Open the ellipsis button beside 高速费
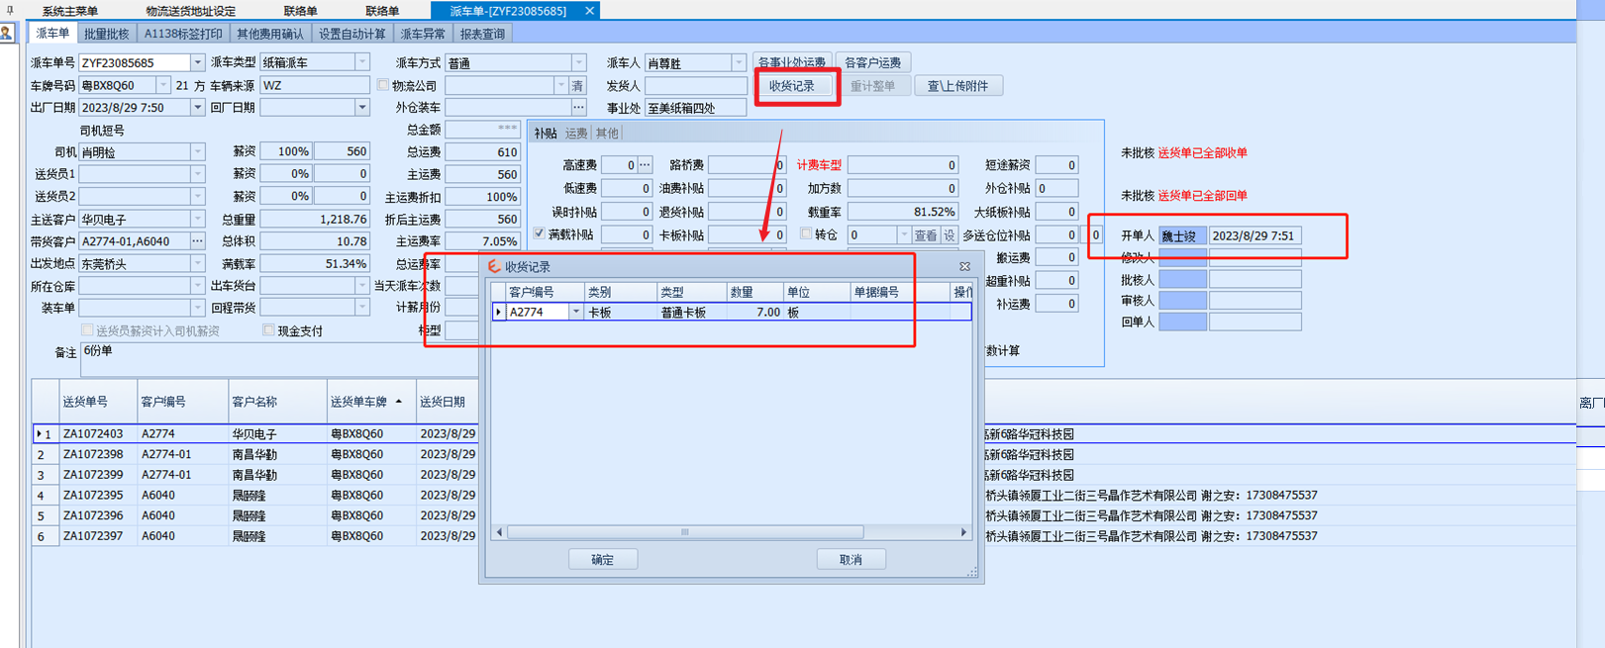Image resolution: width=1605 pixels, height=648 pixels. point(645,165)
